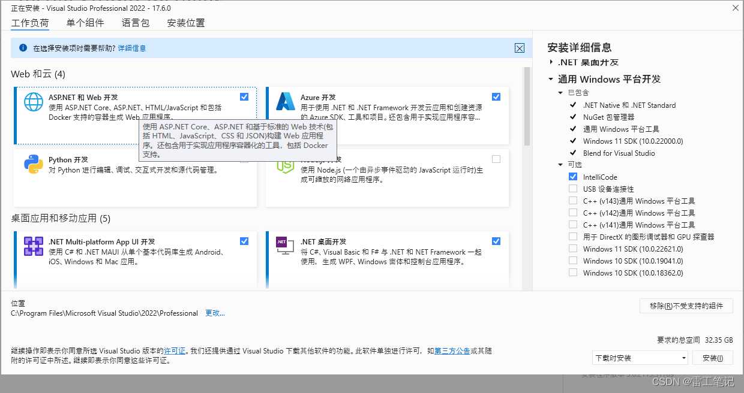Click the 桌面应用和移动应用 (5) heading
This screenshot has height=393, width=744.
coord(61,218)
